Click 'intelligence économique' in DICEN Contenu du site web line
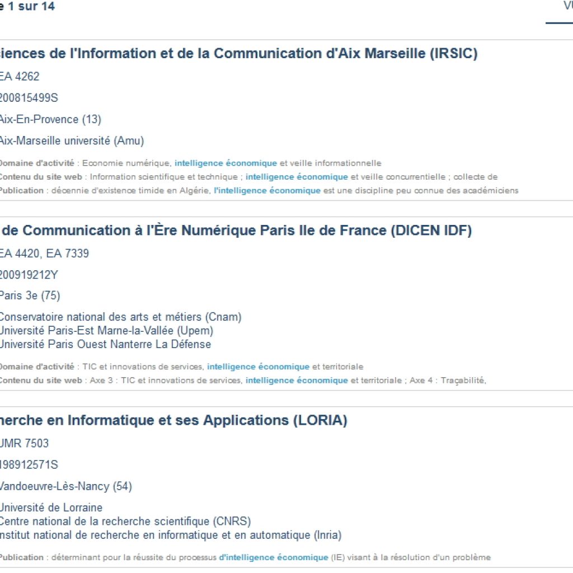This screenshot has height=573, width=573. pos(297,381)
